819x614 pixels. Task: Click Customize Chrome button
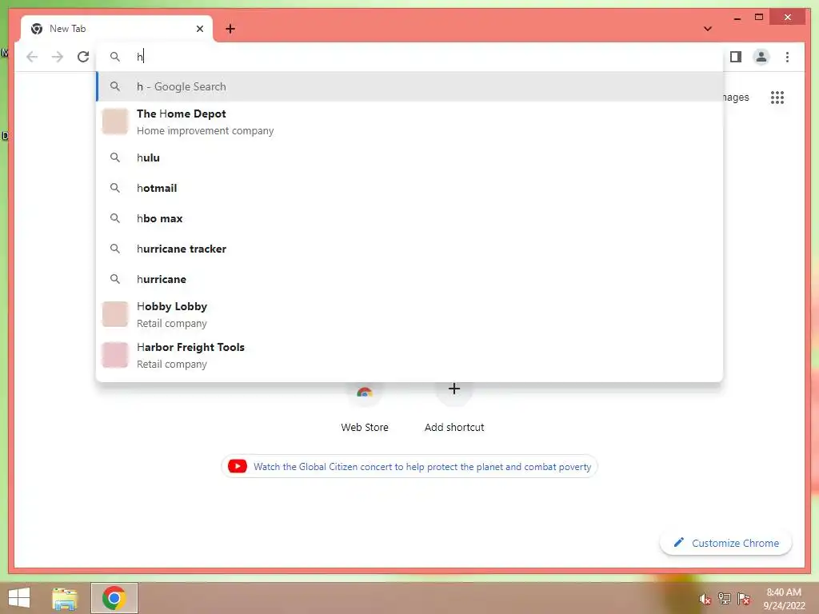[726, 543]
